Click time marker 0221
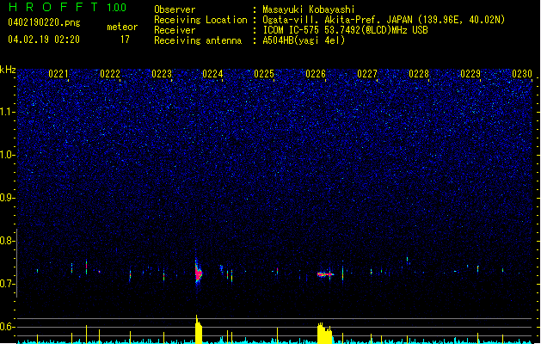Viewport: 541px width, 344px height. 58,74
